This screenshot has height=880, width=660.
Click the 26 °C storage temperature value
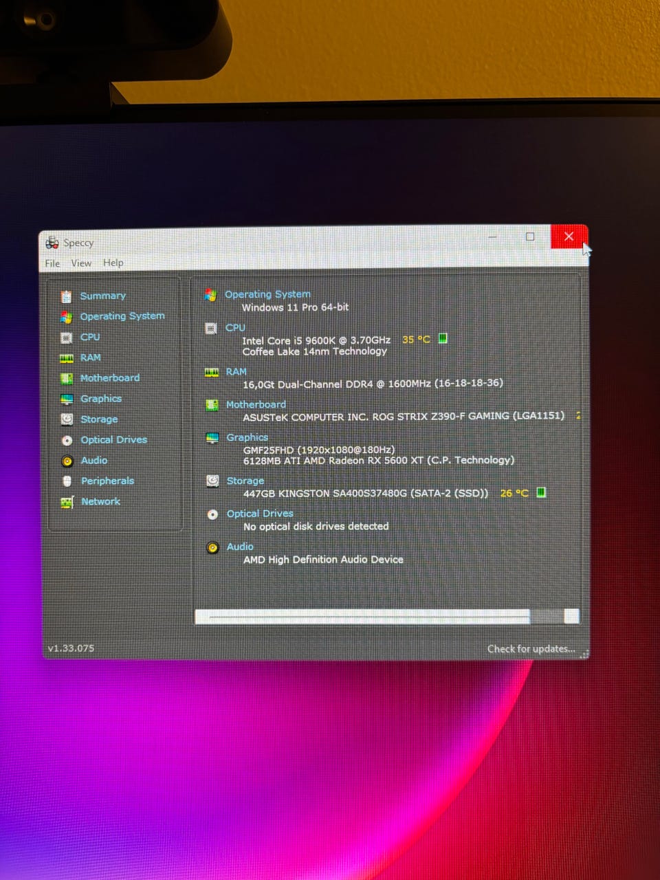point(514,493)
